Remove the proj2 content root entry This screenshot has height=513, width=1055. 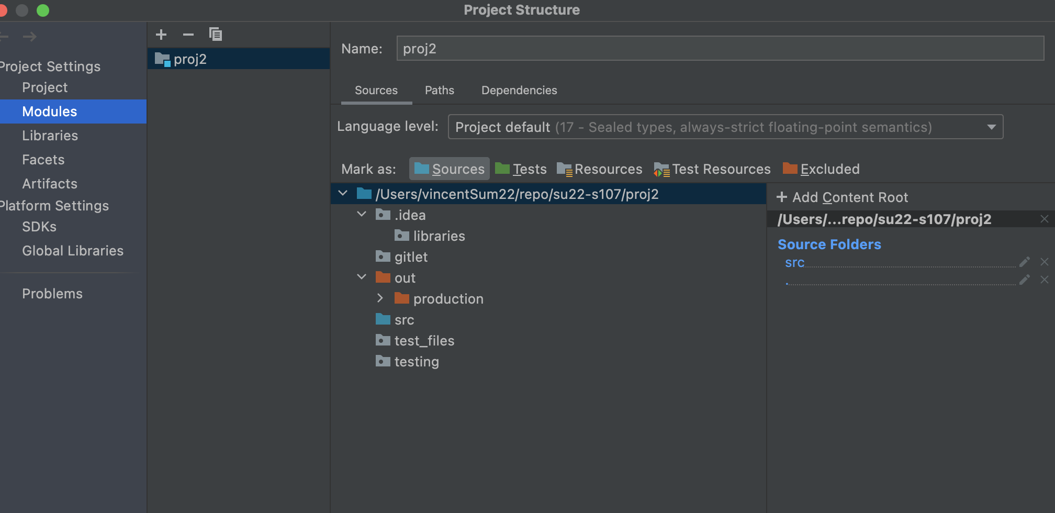(1045, 219)
